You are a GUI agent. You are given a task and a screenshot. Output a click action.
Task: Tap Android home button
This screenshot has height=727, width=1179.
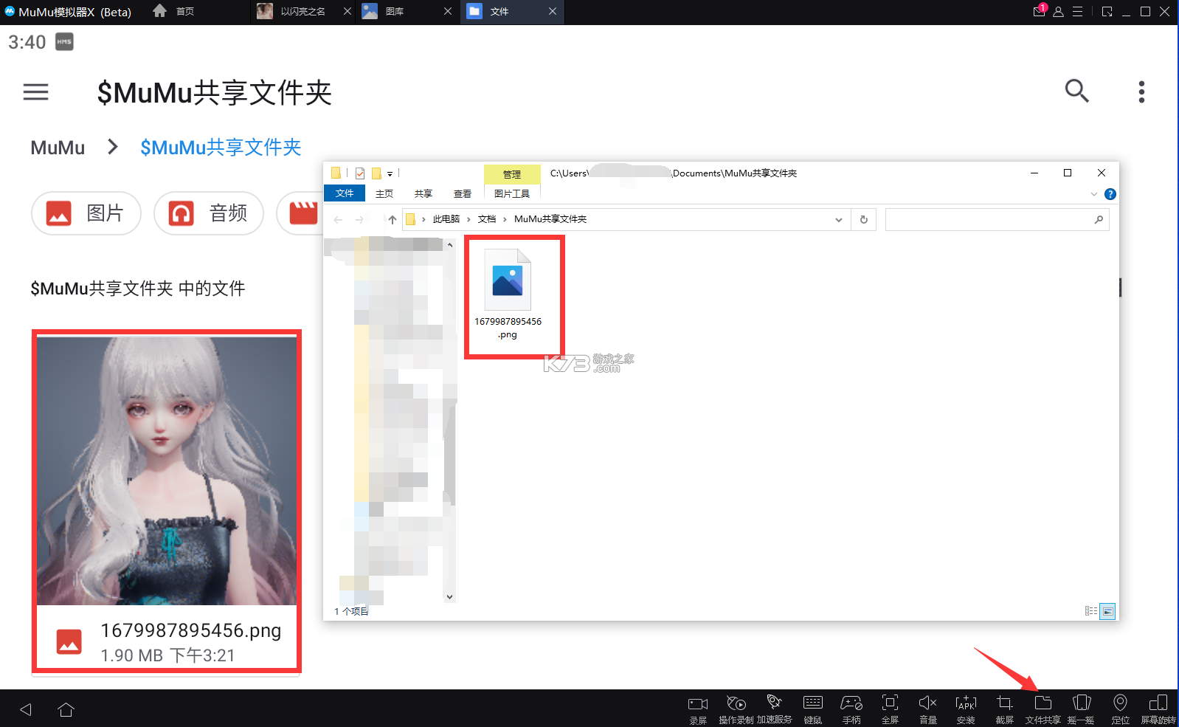pyautogui.click(x=66, y=709)
